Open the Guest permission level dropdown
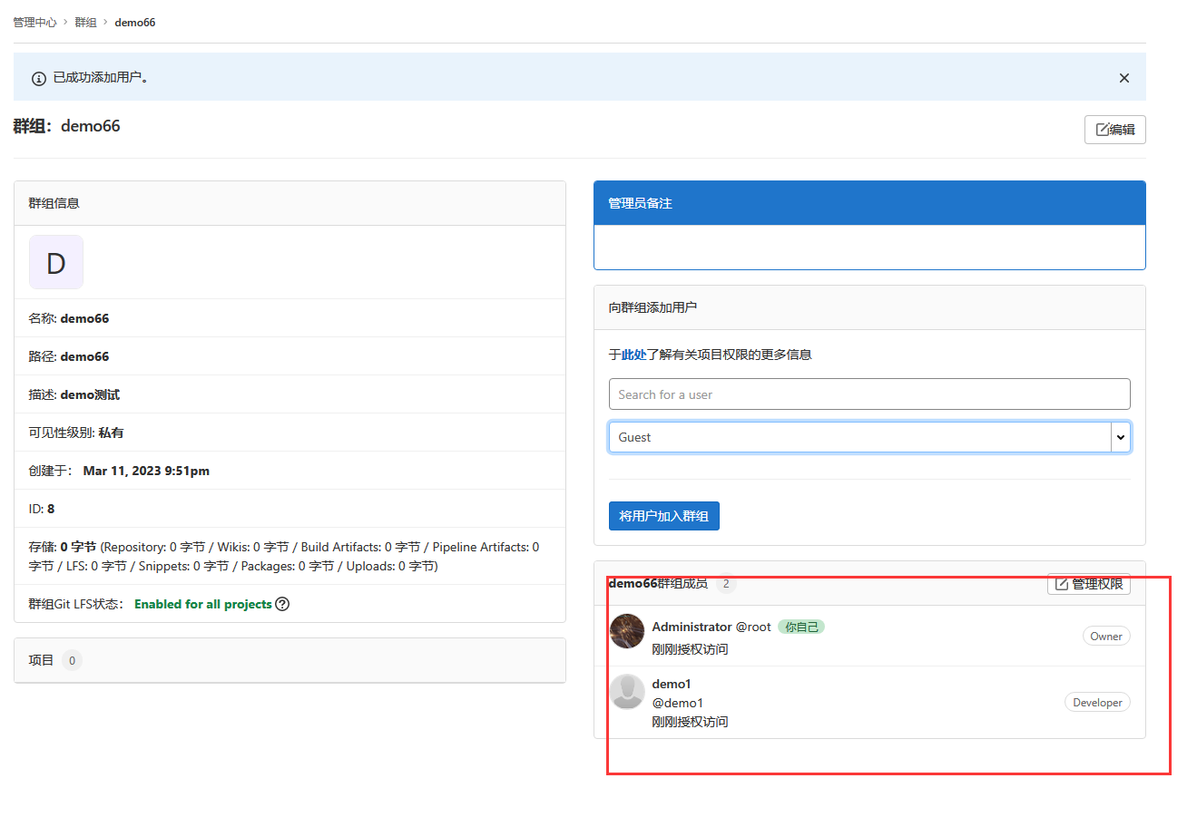This screenshot has width=1197, height=817. point(868,437)
